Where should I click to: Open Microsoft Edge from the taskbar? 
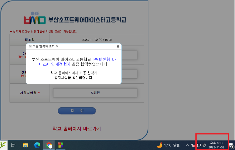point(37,145)
